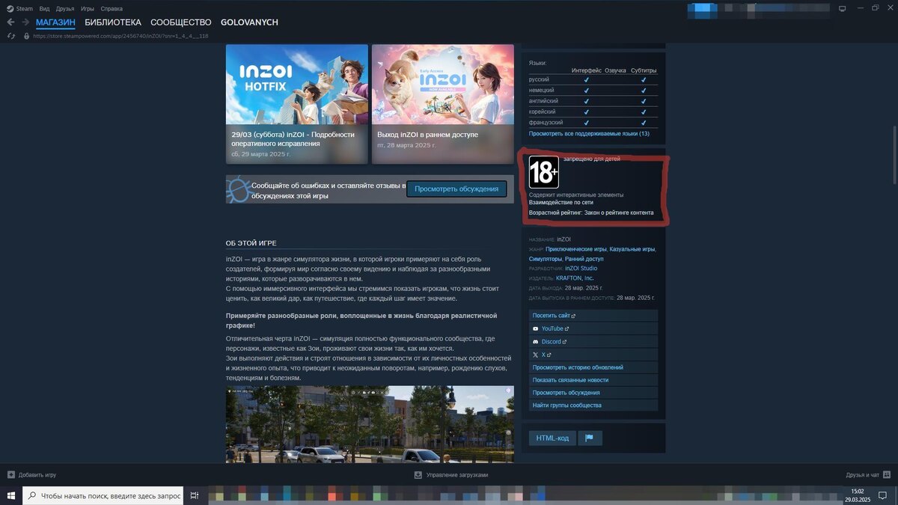Open developer inZOI Studio page
898x505 pixels.
pyautogui.click(x=581, y=268)
